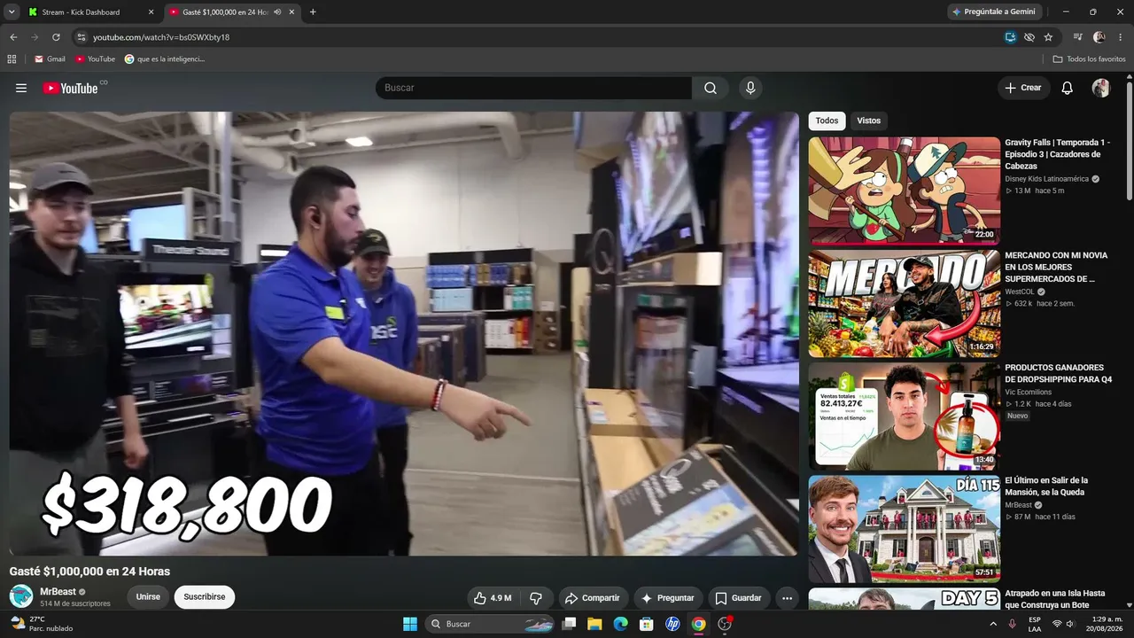Bookmark this page with the star icon
Screen dimensions: 1134x638
pyautogui.click(x=1048, y=37)
